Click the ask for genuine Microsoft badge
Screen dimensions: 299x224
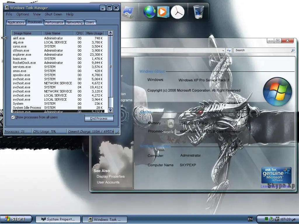pyautogui.click(x=276, y=175)
